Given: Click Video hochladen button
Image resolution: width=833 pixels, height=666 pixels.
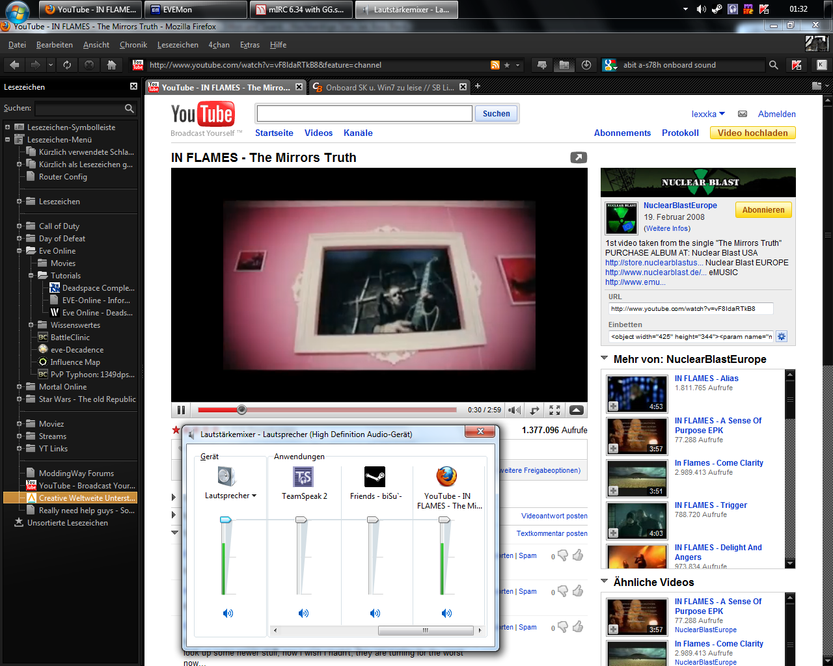Looking at the screenshot, I should [752, 133].
